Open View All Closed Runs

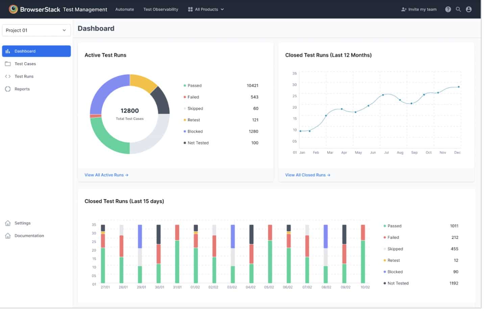pos(307,175)
